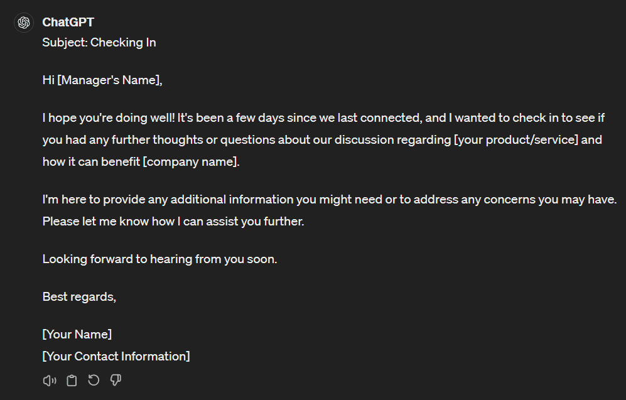
Task: Click the [your product/service] placeholder text
Action: coord(516,140)
